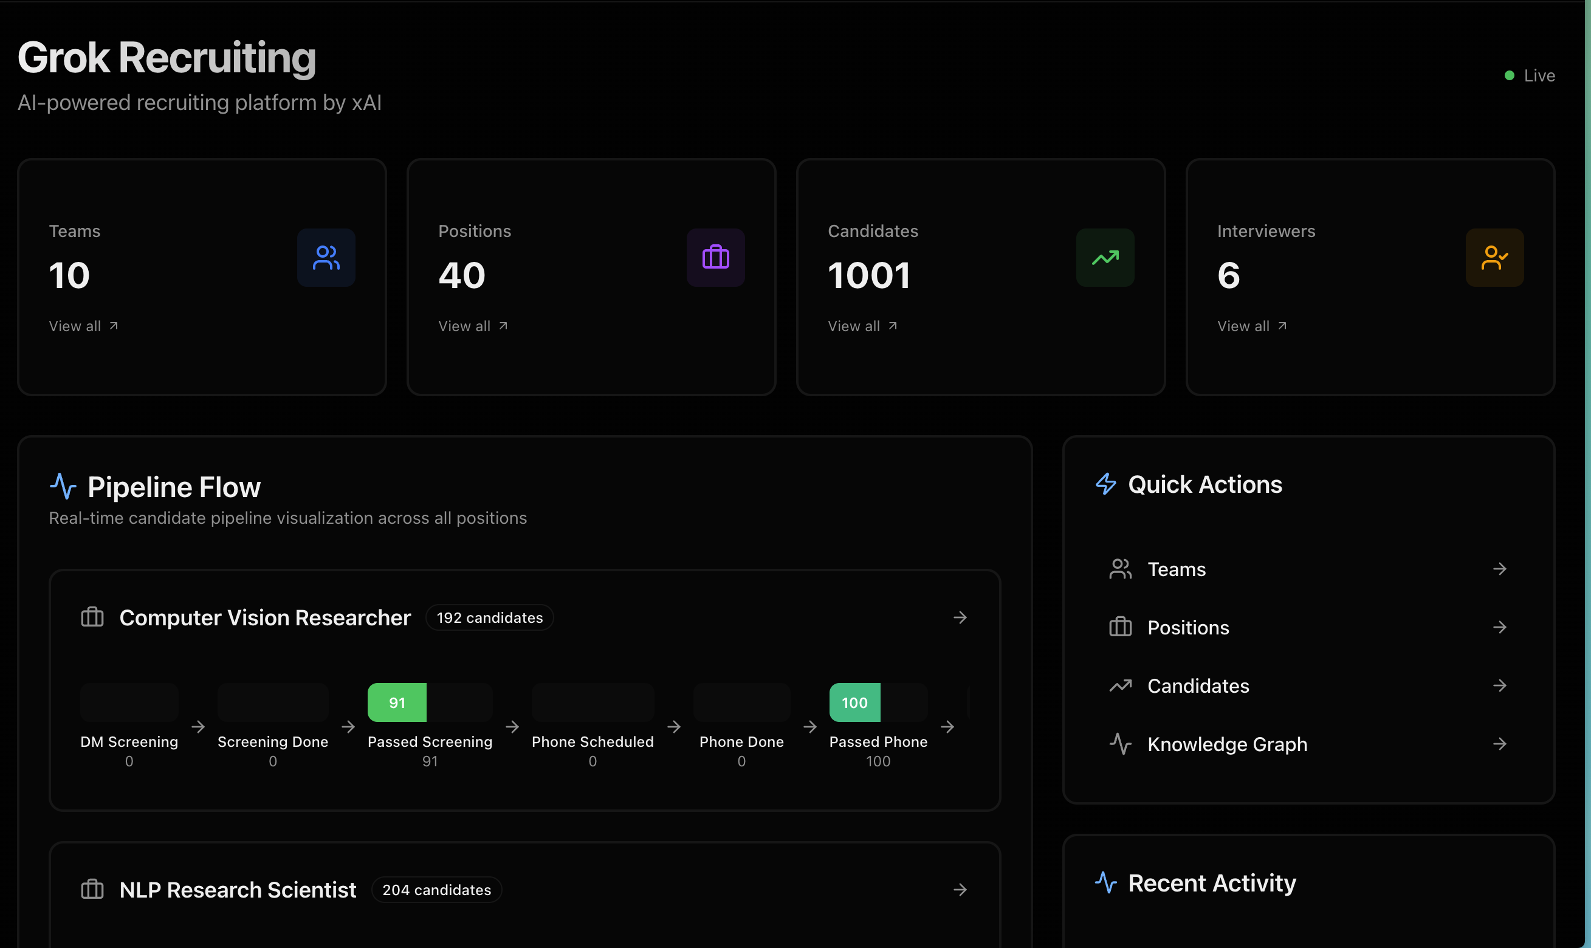Click the Recent Activity pulse icon
This screenshot has width=1591, height=948.
(x=1105, y=883)
